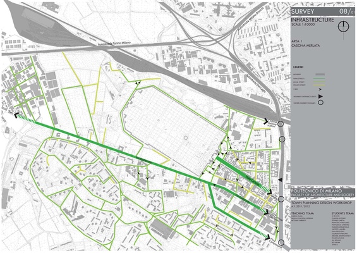Select the private street yellow line swatch
357x253 pixels.
pos(320,85)
